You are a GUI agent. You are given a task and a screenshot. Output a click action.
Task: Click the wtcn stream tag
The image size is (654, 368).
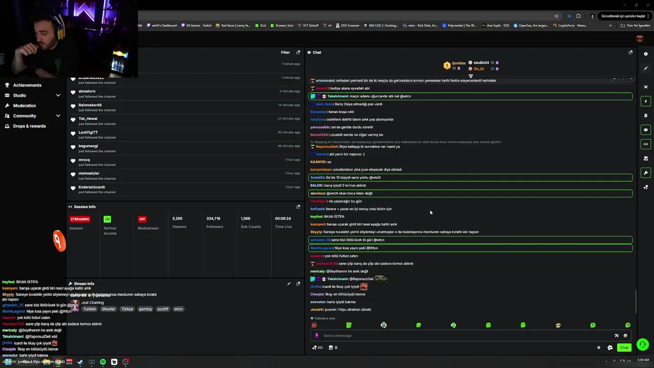[178, 309]
